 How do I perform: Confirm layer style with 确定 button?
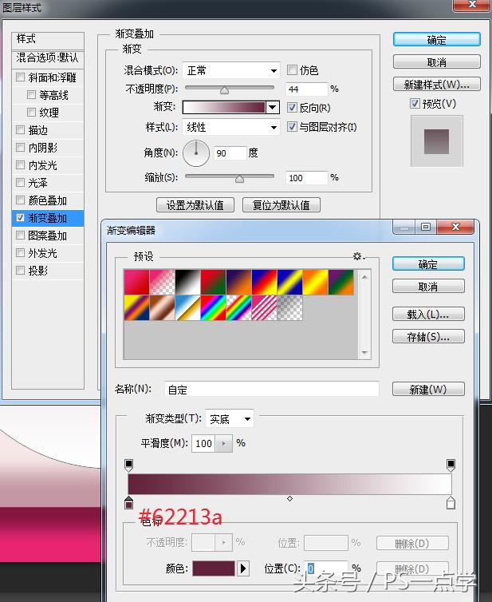coord(437,40)
